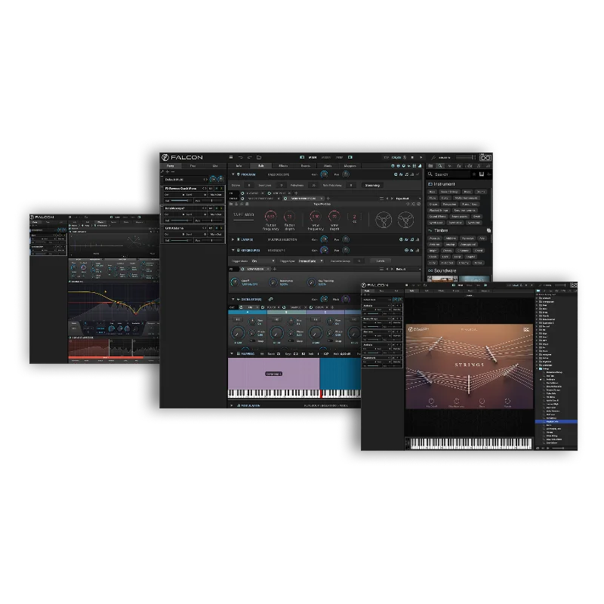
Task: Click the minus icon above the parts list
Action: click(x=173, y=171)
